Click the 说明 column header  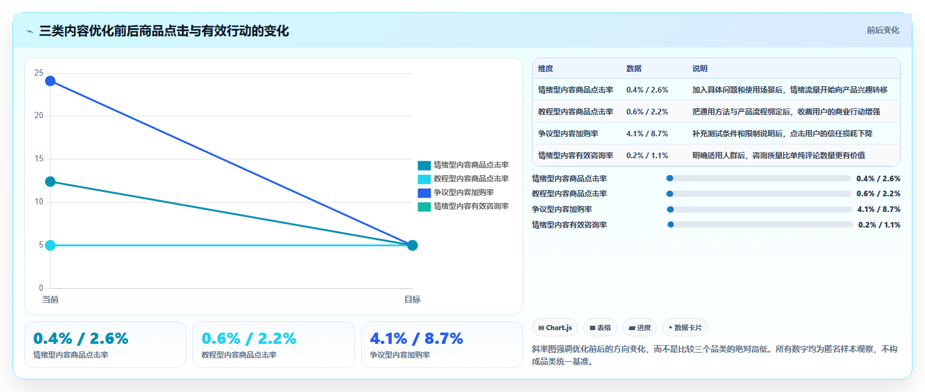point(700,69)
